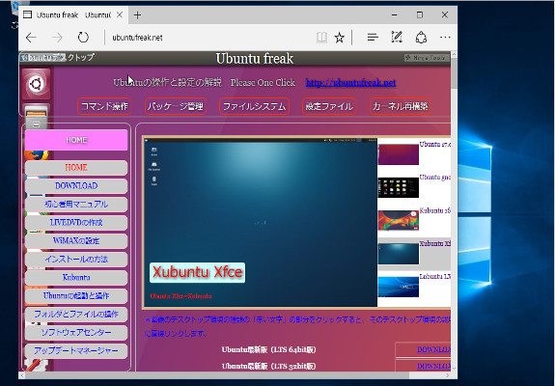Screen dimensions: 555x386
Task: Select the Ubuntu 17 purple thumbnail
Action: [399, 154]
